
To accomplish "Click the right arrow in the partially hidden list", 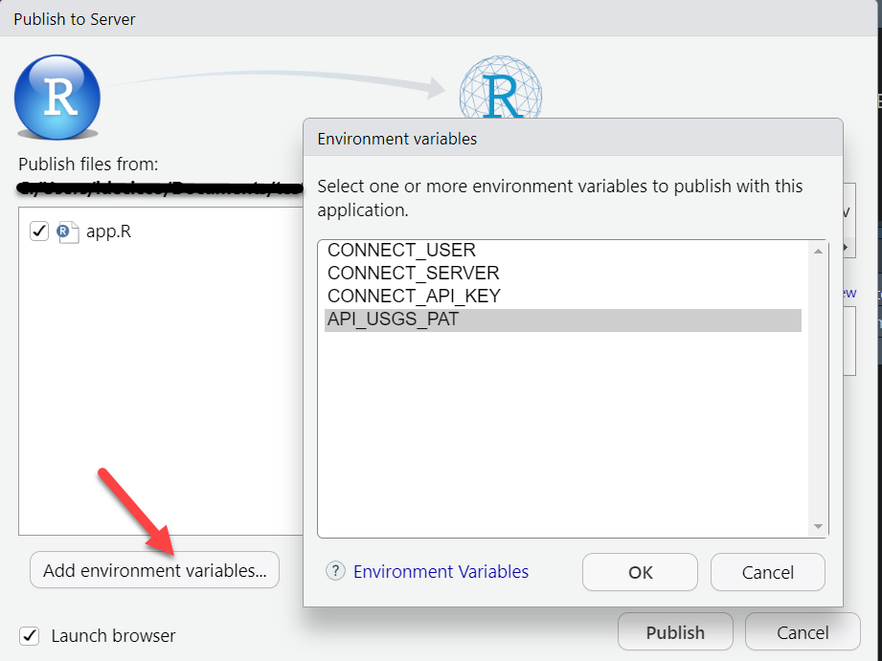I will tap(846, 248).
